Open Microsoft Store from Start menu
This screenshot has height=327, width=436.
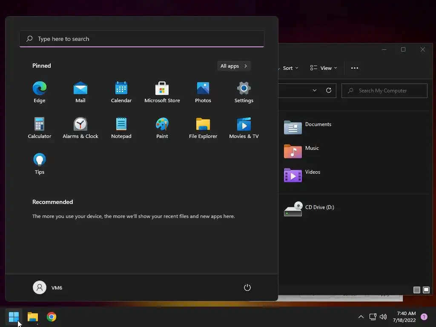(x=162, y=92)
